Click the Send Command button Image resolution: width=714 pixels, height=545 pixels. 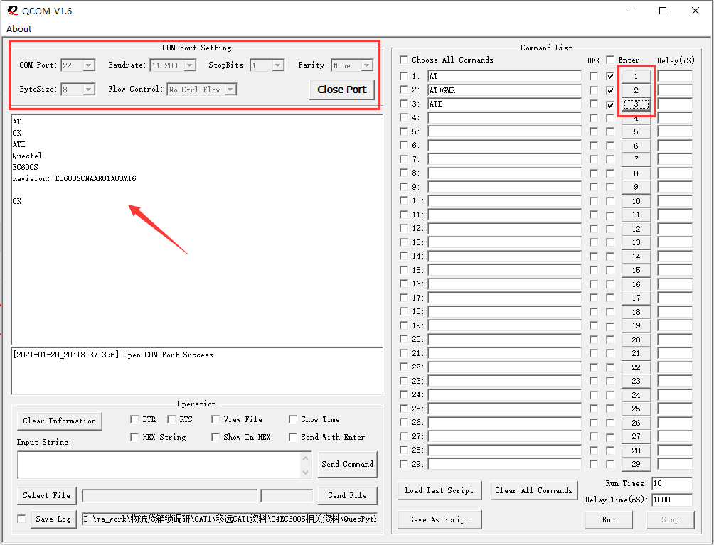pyautogui.click(x=348, y=465)
